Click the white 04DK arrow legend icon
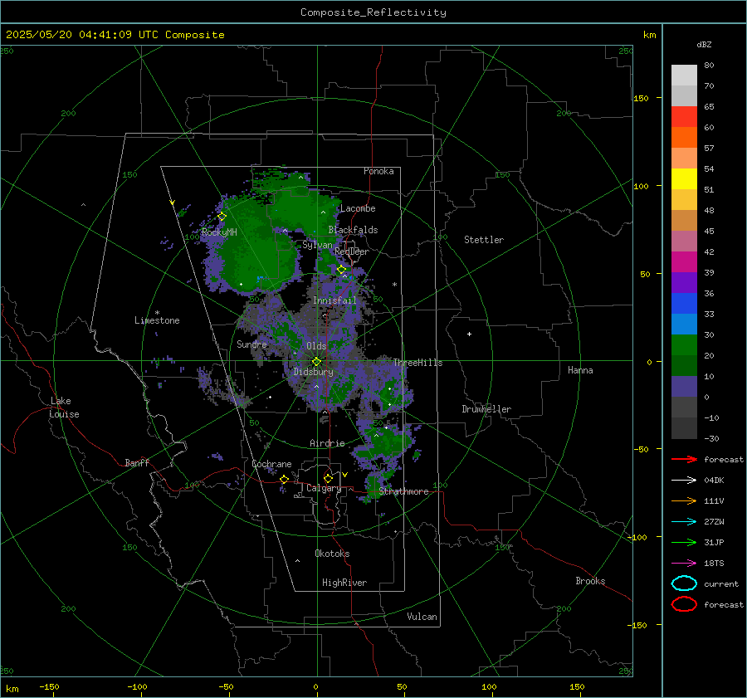The height and width of the screenshot is (698, 747). 684,480
